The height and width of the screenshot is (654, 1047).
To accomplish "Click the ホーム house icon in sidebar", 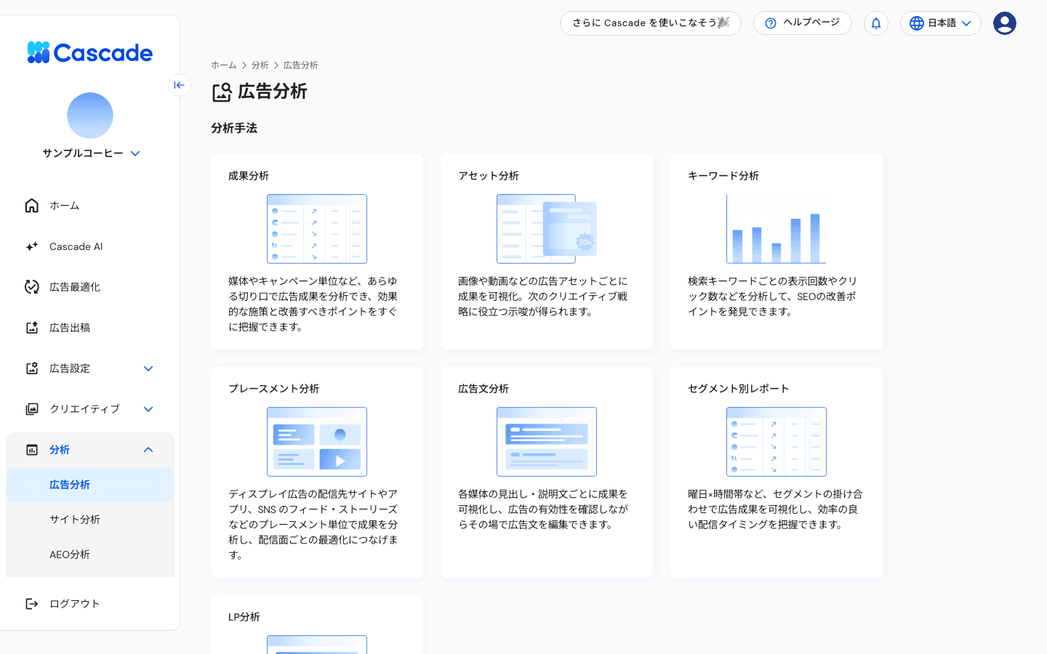I will (x=32, y=206).
